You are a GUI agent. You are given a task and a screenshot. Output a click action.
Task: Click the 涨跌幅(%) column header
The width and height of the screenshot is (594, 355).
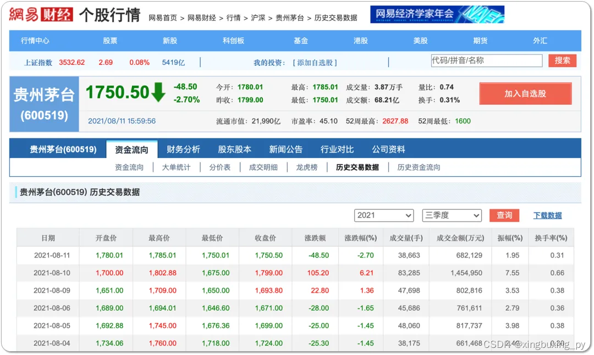[360, 238]
